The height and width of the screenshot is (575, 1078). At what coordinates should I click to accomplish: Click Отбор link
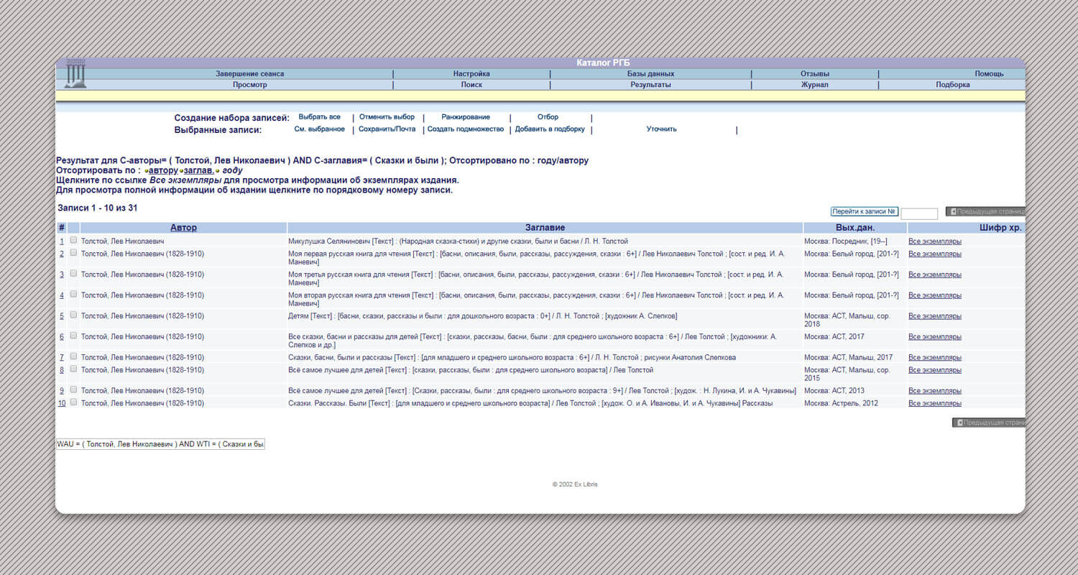click(x=548, y=117)
